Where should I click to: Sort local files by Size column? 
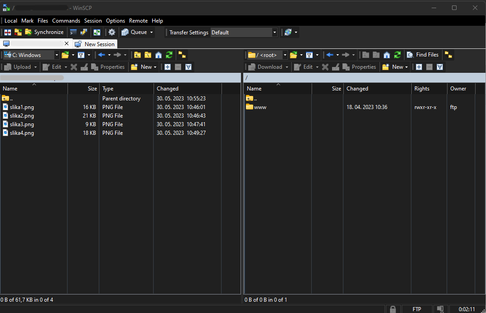click(83, 89)
